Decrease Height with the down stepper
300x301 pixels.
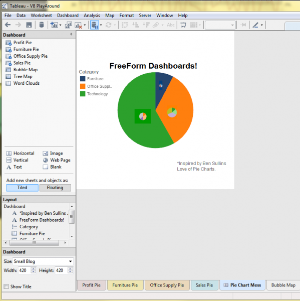[x=70, y=272]
